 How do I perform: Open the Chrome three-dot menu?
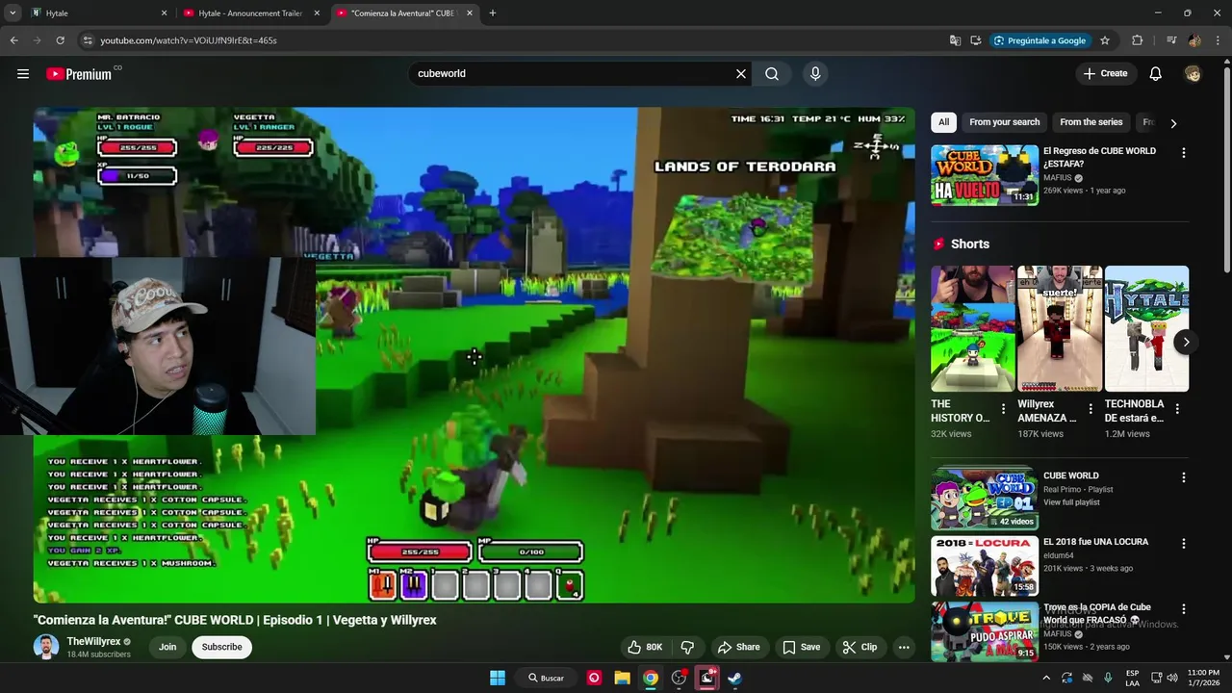(1218, 40)
